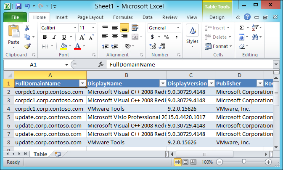283x170 pixels.
Task: Align text right
Action: tap(124, 37)
